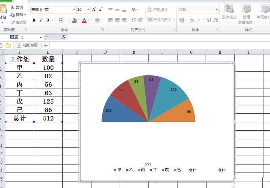Click the select-all corner of the grid
The height and width of the screenshot is (188, 270).
2,52
